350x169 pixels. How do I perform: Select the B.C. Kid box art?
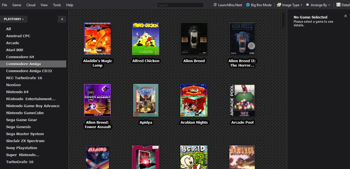coord(194,157)
